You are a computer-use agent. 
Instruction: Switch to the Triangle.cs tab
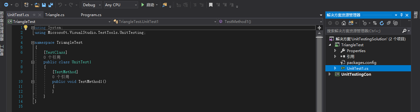click(x=55, y=15)
